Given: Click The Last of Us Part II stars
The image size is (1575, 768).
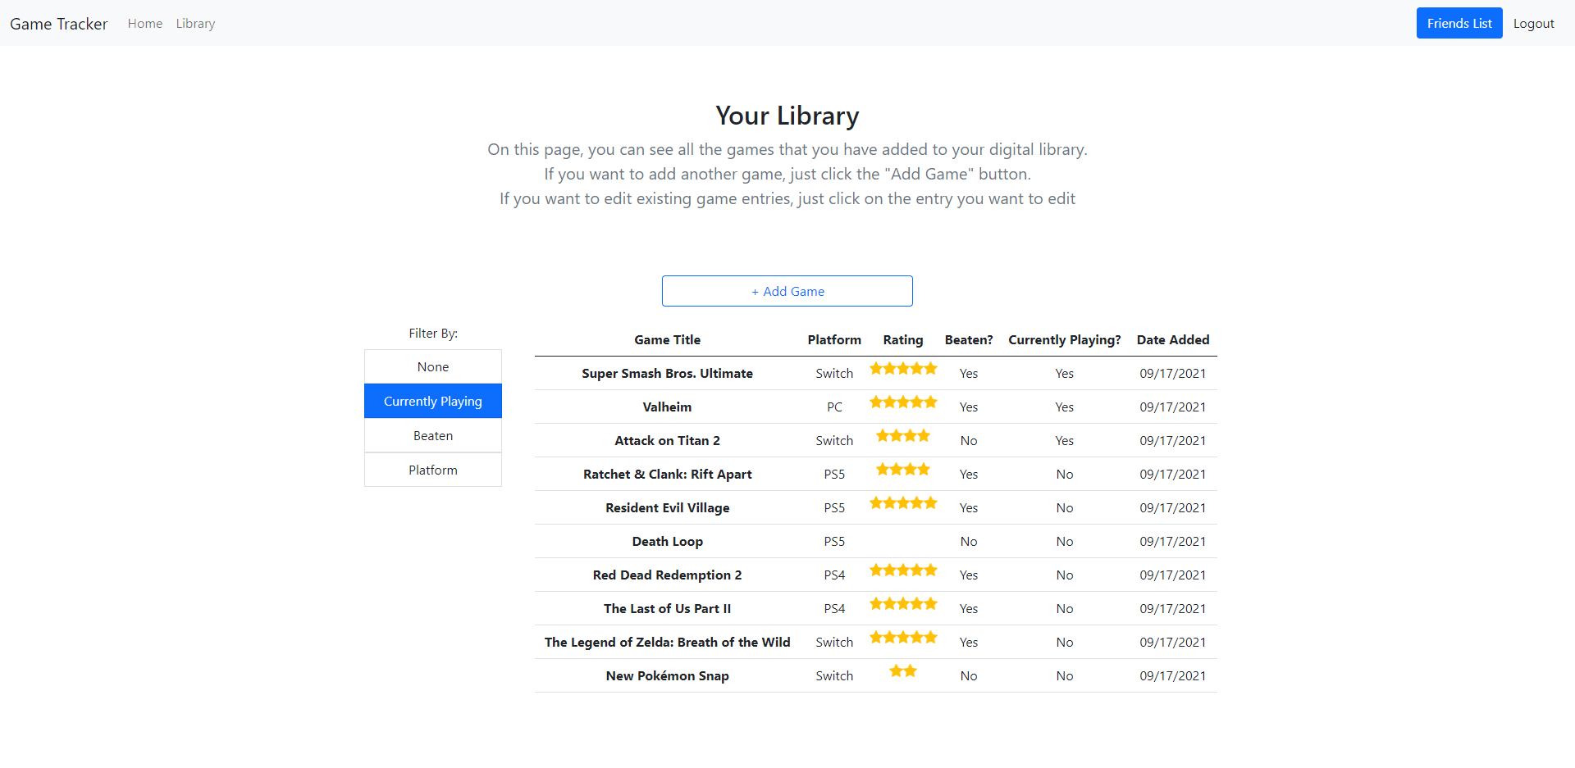Looking at the screenshot, I should [x=902, y=604].
